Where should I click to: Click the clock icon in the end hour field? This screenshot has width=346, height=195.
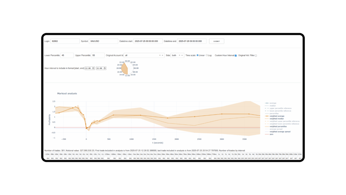(104, 68)
